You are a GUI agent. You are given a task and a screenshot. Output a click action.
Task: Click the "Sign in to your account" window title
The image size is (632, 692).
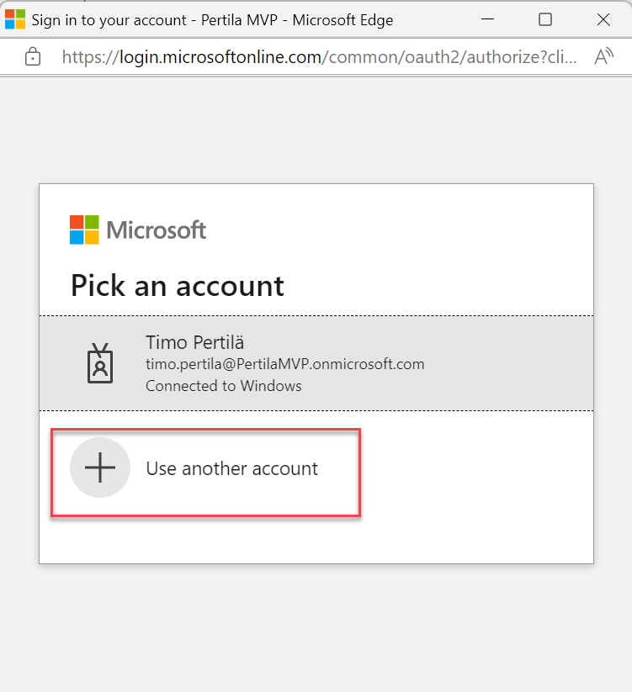coord(109,19)
